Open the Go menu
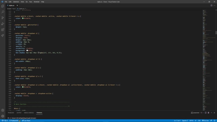The height and width of the screenshot is (122, 217). pyautogui.click(x=27, y=2)
